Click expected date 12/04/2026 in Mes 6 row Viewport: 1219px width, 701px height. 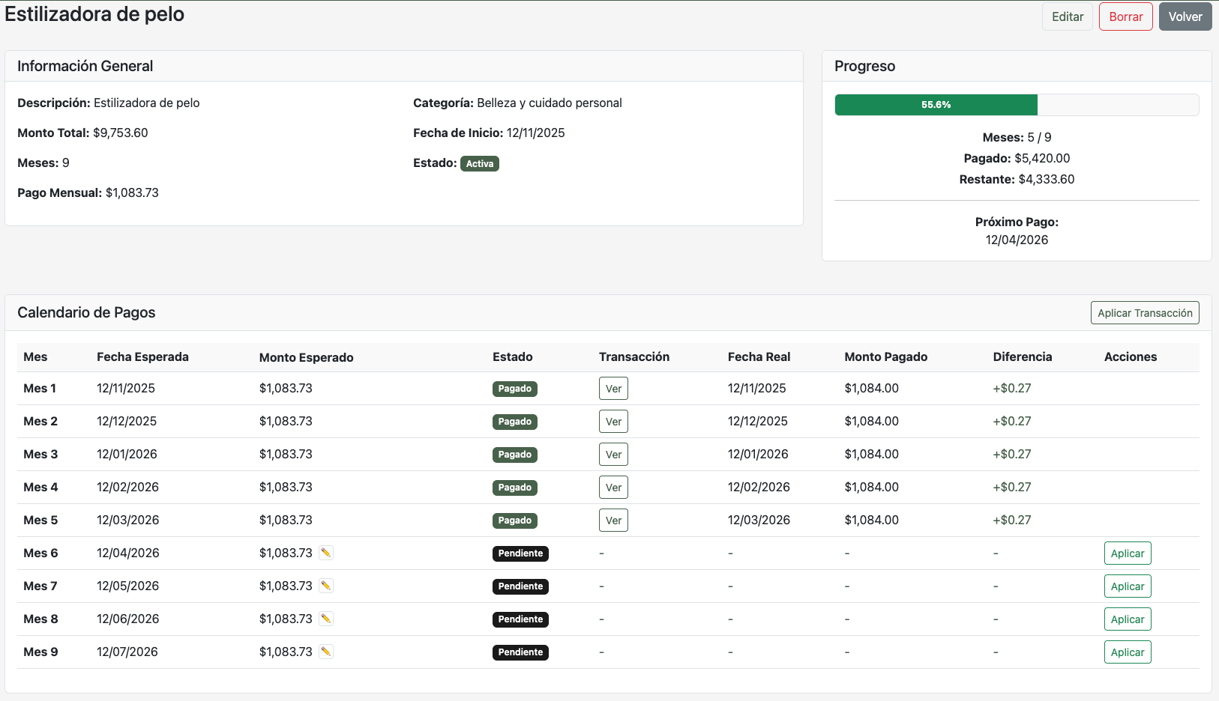[x=128, y=553]
